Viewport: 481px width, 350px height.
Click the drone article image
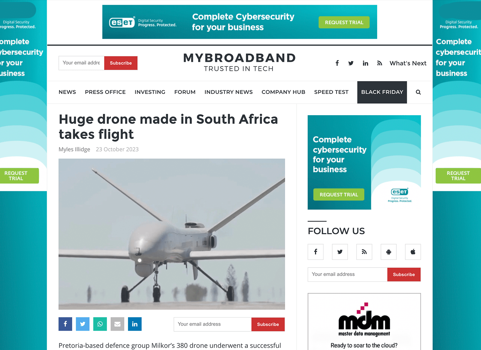(172, 234)
